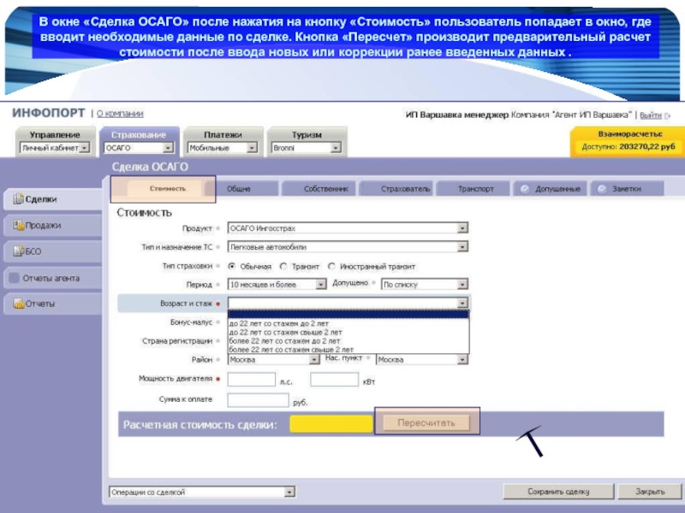Click check icon on Заметки tab

602,189
